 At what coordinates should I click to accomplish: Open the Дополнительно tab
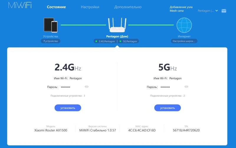(128, 7)
